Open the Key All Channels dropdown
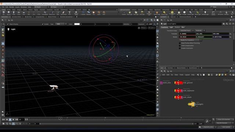Image resolution: width=235 pixels, height=132 pixels. (x=225, y=123)
